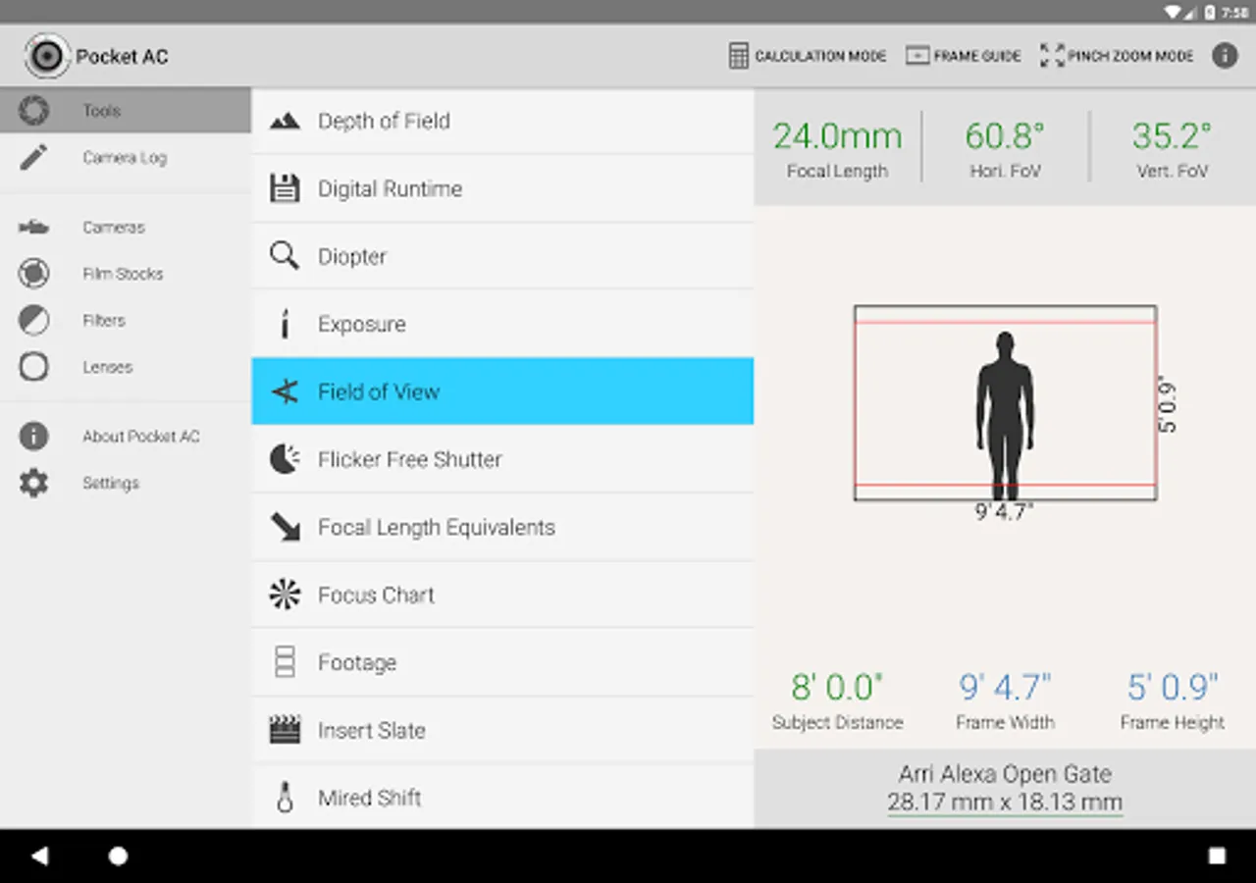Switch to the Tools section

126,110
